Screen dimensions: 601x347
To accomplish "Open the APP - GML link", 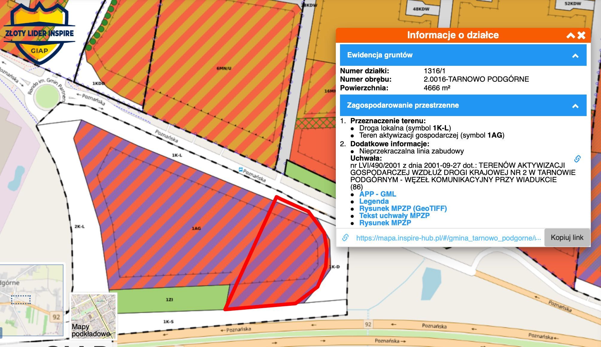I will click(x=377, y=194).
